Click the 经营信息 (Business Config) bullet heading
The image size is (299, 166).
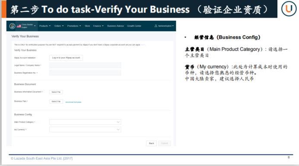coord(227,37)
